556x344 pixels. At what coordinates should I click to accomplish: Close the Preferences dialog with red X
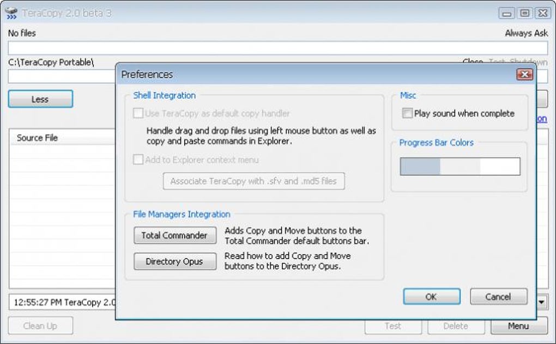[x=524, y=75]
